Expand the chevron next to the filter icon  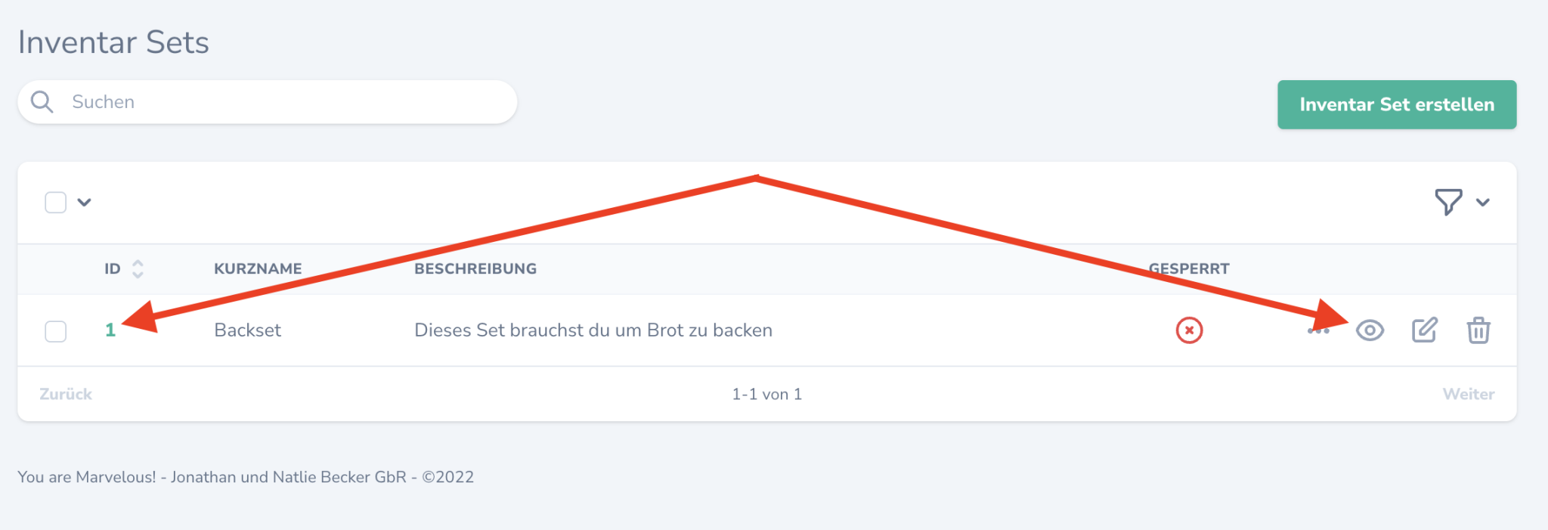coord(1483,203)
